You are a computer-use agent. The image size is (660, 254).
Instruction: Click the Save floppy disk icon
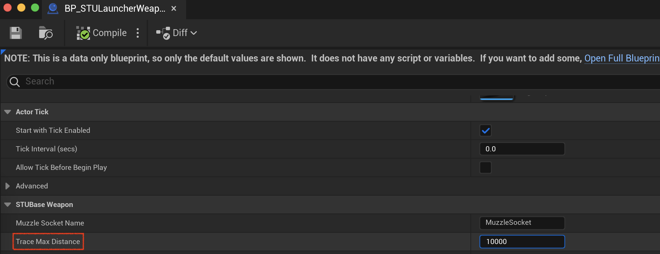coord(15,33)
